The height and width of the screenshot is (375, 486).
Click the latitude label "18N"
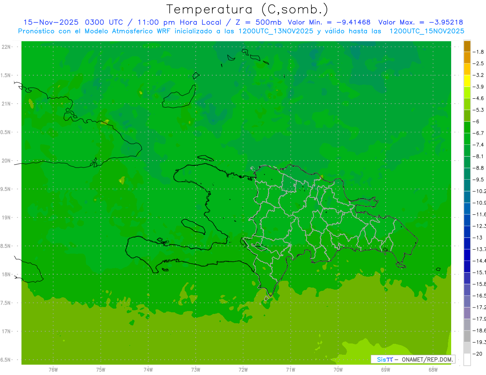click(x=6, y=275)
